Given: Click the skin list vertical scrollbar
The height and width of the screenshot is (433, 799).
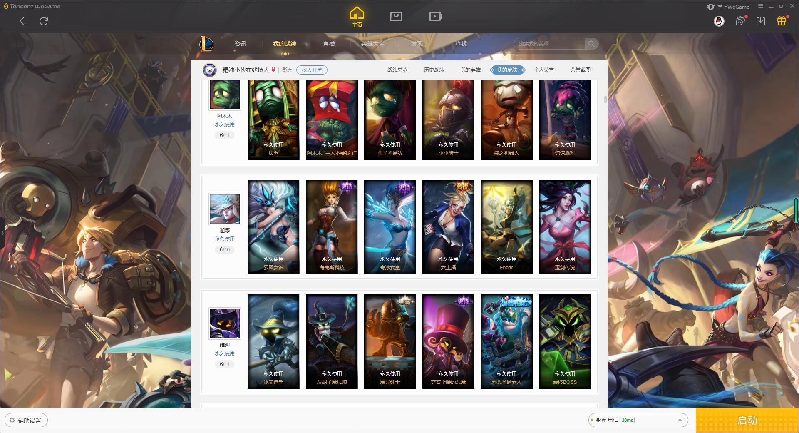Looking at the screenshot, I should click(x=605, y=99).
